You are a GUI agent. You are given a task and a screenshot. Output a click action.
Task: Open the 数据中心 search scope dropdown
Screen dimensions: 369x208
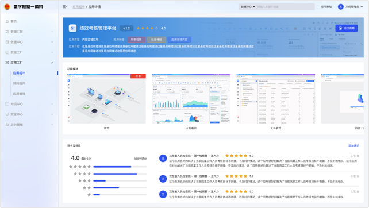click(248, 7)
